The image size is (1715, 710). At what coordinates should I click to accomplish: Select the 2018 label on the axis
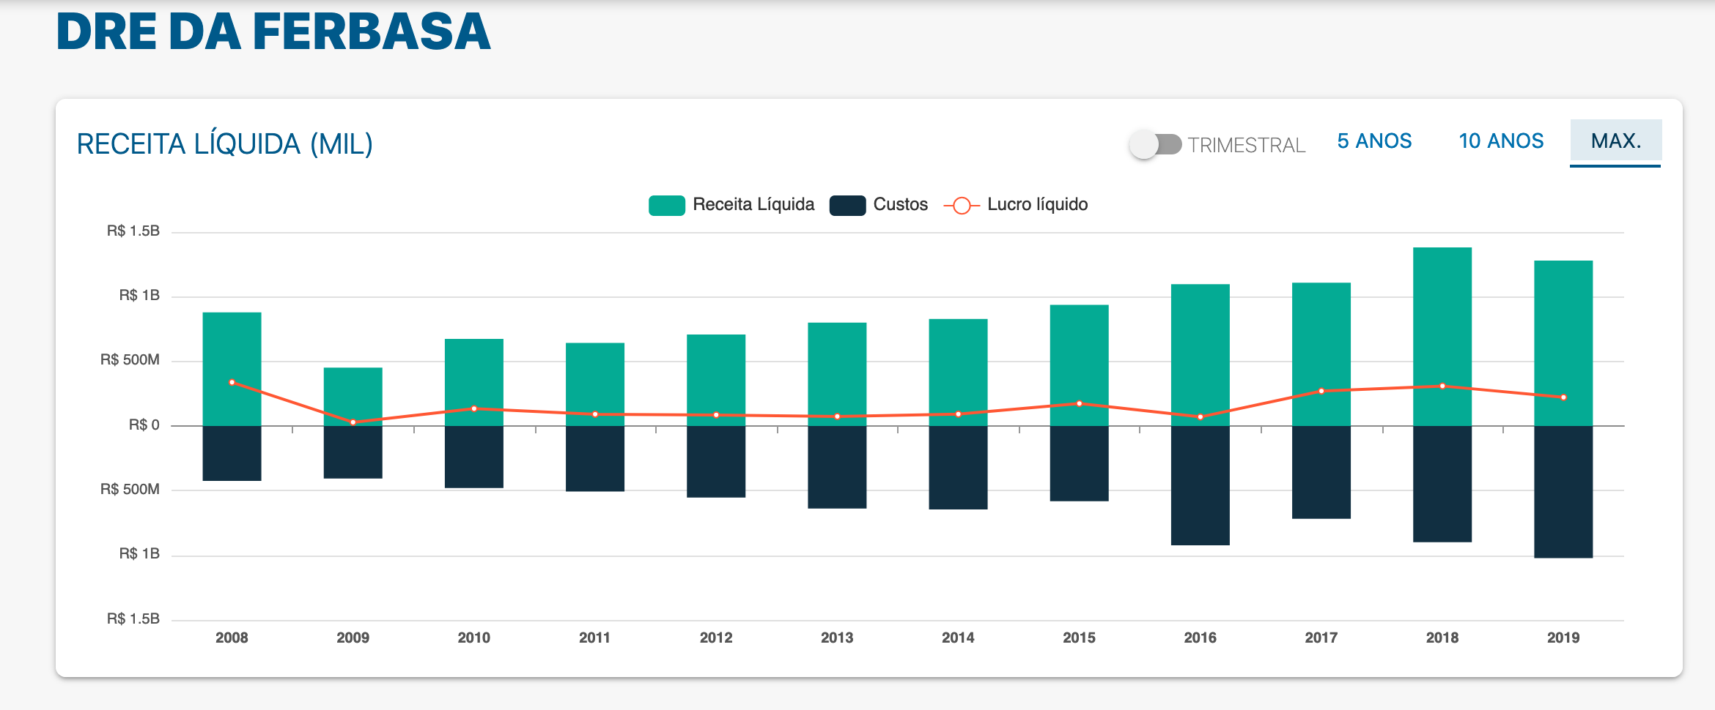pos(1442,638)
